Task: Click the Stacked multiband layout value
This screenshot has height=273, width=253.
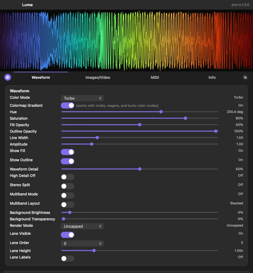Action: (x=236, y=203)
